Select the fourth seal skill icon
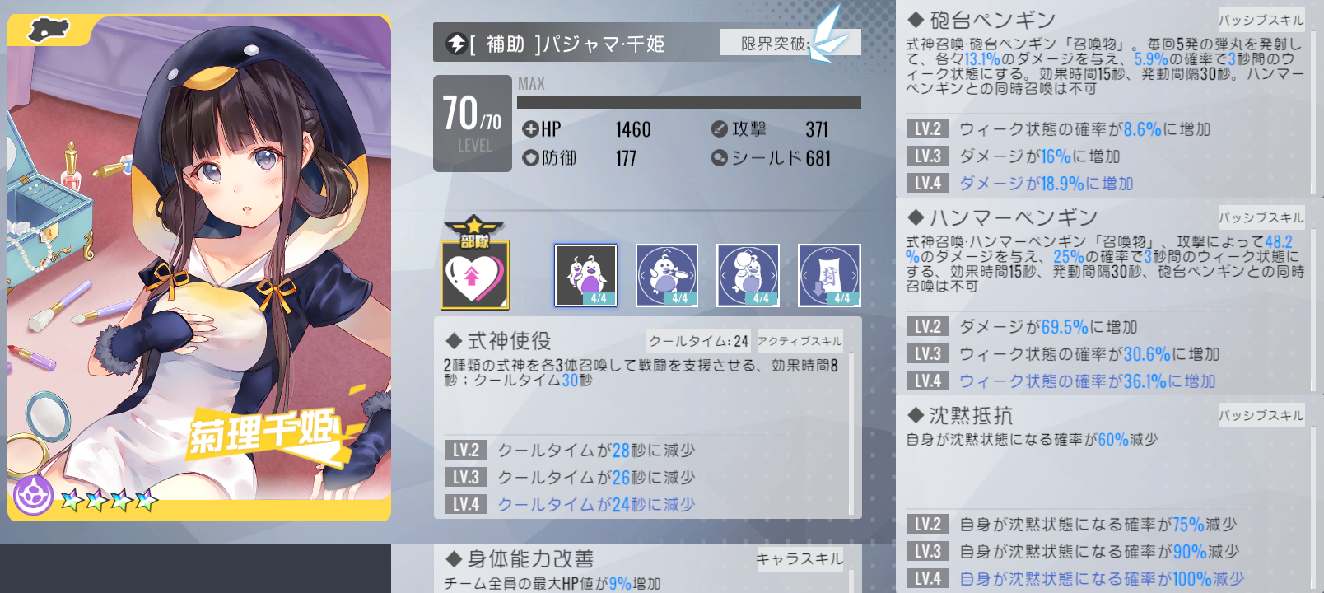Image resolution: width=1324 pixels, height=593 pixels. click(829, 275)
